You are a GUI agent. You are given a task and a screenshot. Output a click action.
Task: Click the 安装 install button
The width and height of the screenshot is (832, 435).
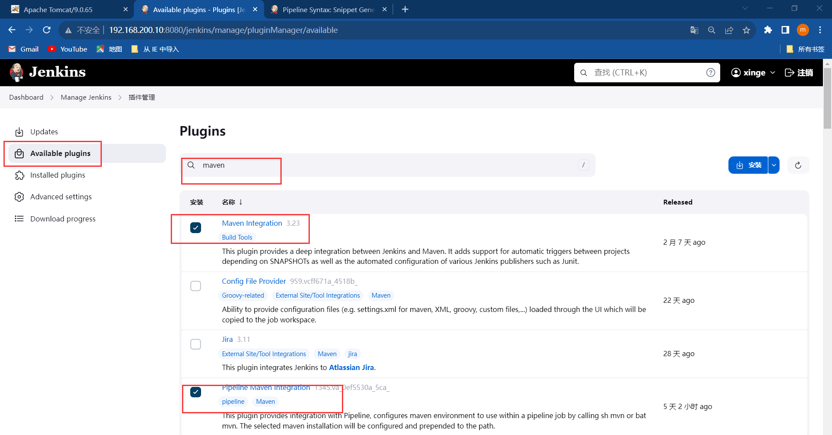point(748,165)
